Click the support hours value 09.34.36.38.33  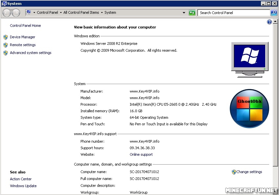click(142, 148)
